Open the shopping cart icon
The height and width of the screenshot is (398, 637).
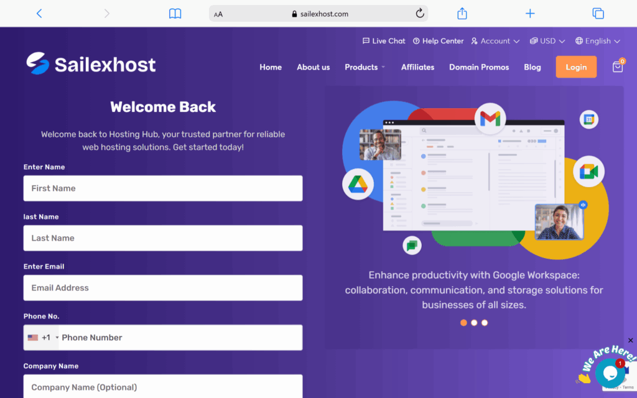(618, 66)
